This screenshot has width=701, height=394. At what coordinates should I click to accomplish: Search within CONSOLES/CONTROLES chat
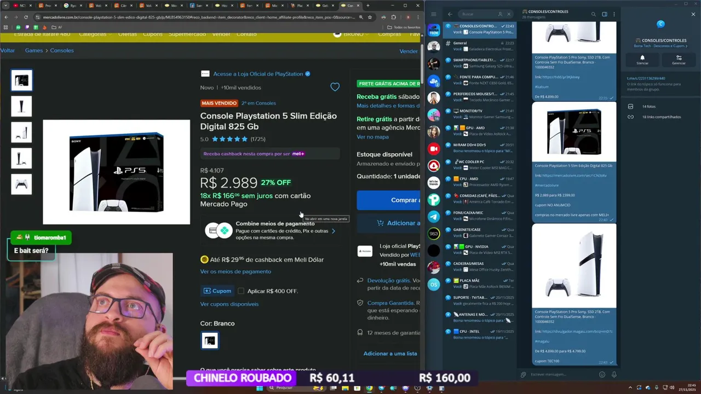(x=593, y=14)
